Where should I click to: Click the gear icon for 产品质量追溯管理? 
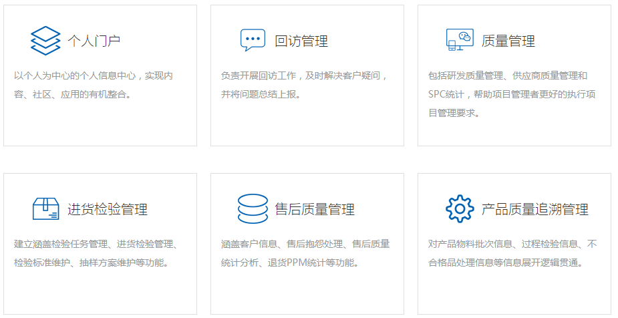(x=460, y=208)
